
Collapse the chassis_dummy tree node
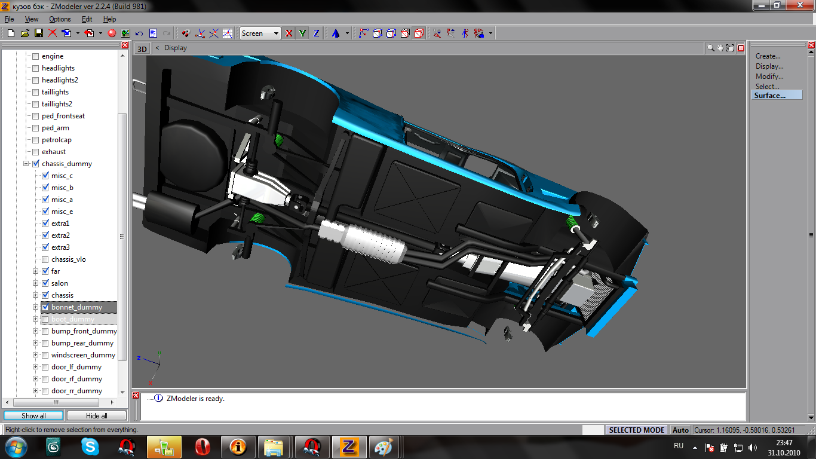pyautogui.click(x=26, y=164)
